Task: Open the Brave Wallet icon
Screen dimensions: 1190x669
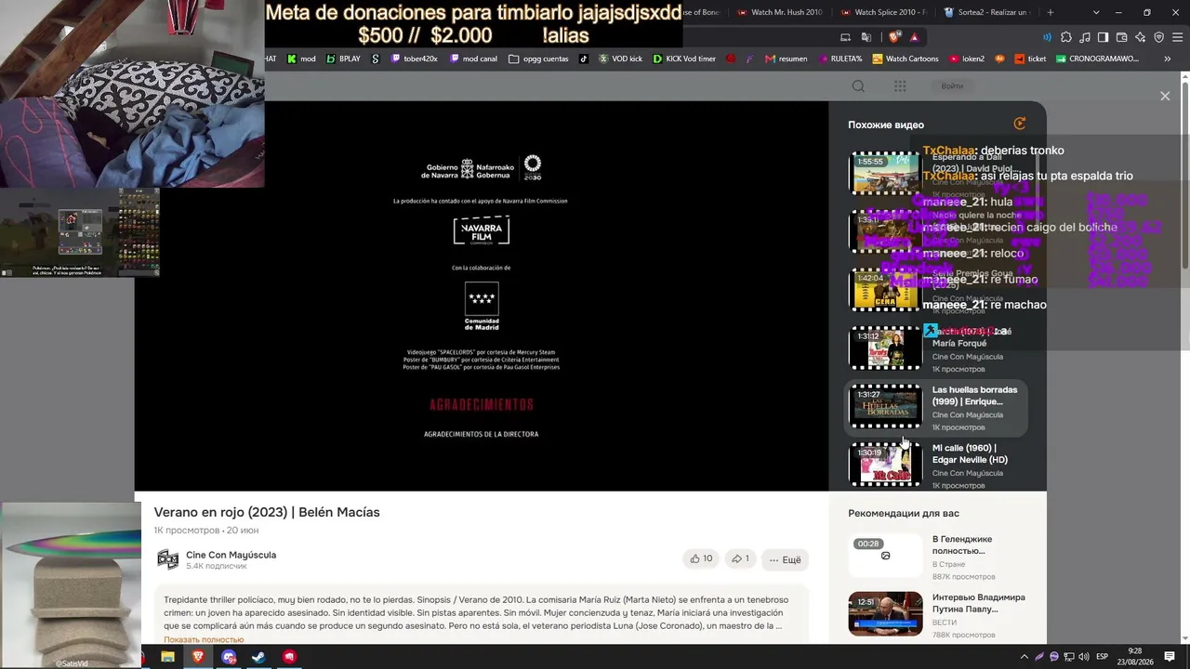Action: pos(1121,37)
